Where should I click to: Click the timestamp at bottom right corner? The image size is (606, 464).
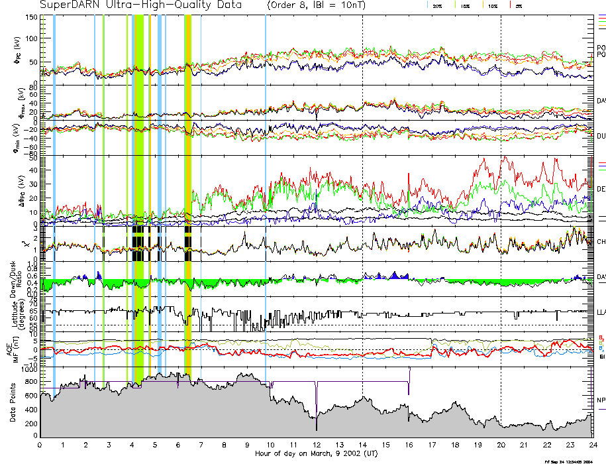pos(568,461)
